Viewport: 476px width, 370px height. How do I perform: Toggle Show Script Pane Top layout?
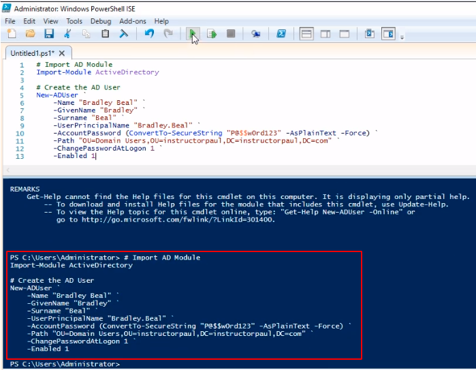306,33
